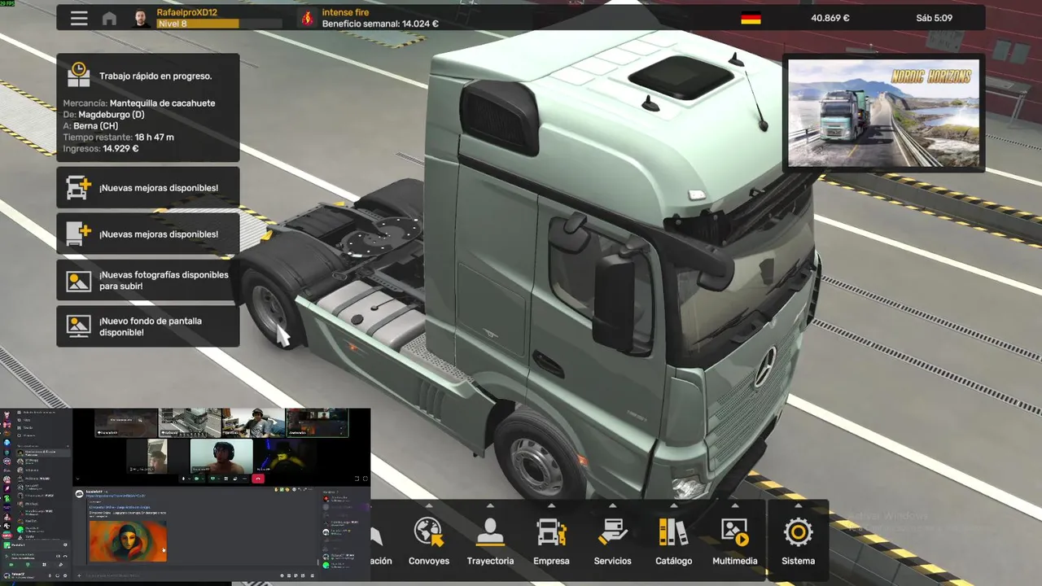Screen dimensions: 1042x586
Task: Open the Empresa truck-and-wrench icon
Action: pos(551,532)
